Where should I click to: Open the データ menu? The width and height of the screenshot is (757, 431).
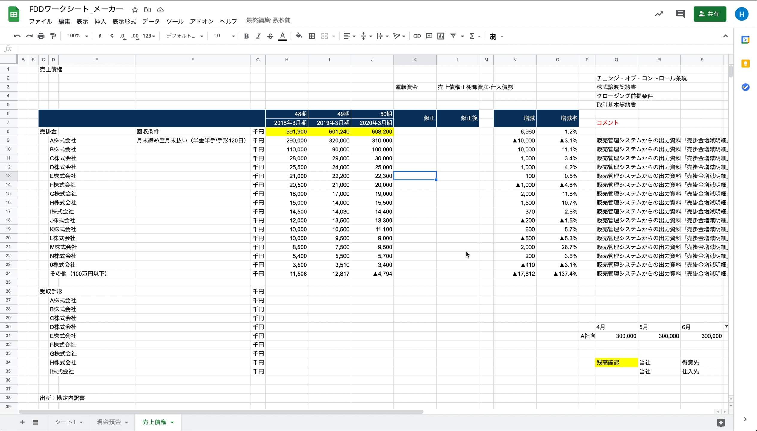click(x=151, y=21)
